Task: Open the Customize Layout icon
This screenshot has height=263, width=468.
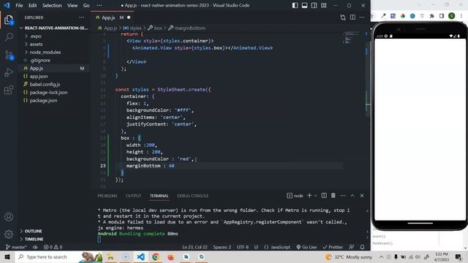Action: 324,5
